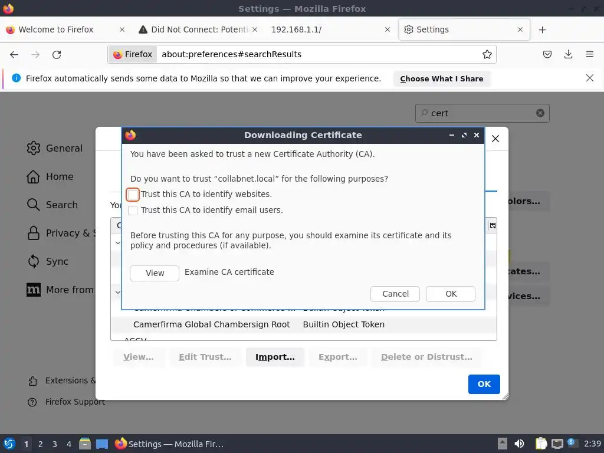This screenshot has height=453, width=604.
Task: Switch to workspace 4
Action: click(69, 444)
